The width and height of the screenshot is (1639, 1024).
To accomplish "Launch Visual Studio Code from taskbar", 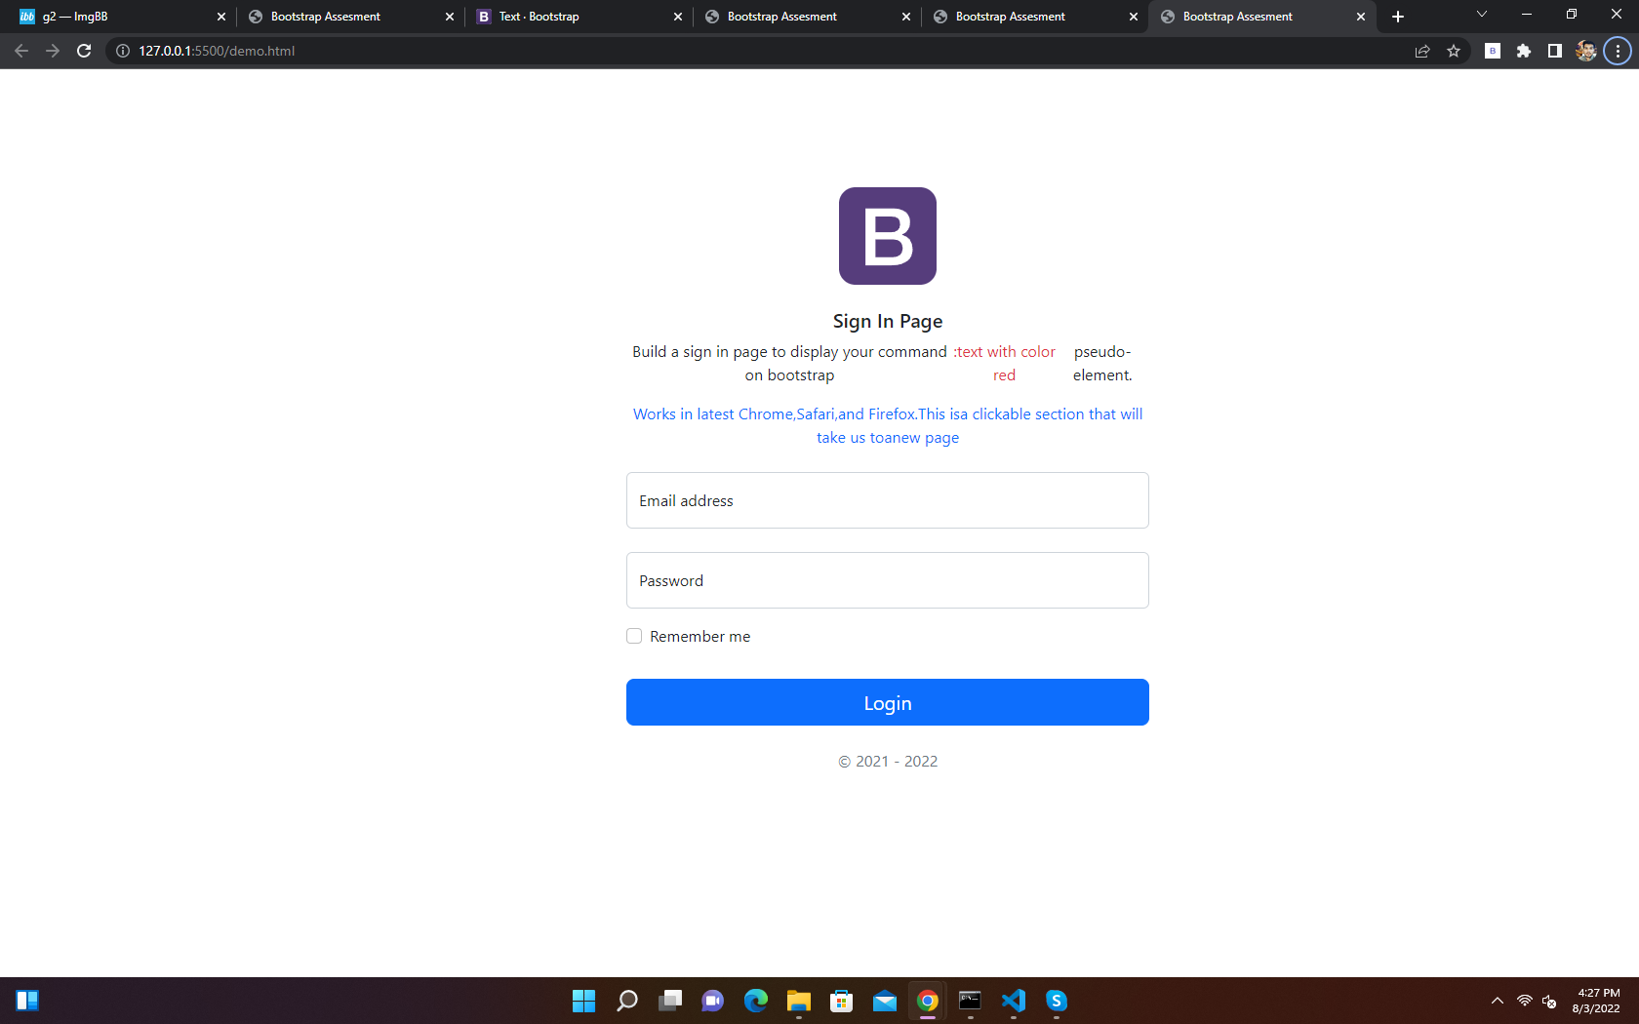I will 1014,1001.
